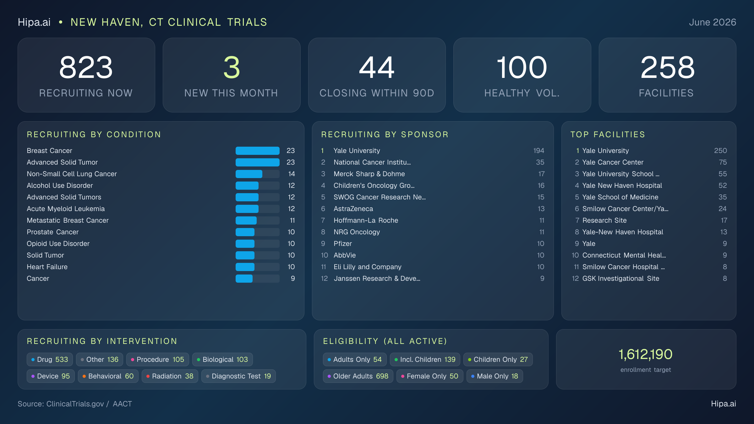Click the Breast Cancer progress bar
Screen dimensions: 754x424
[258, 151]
